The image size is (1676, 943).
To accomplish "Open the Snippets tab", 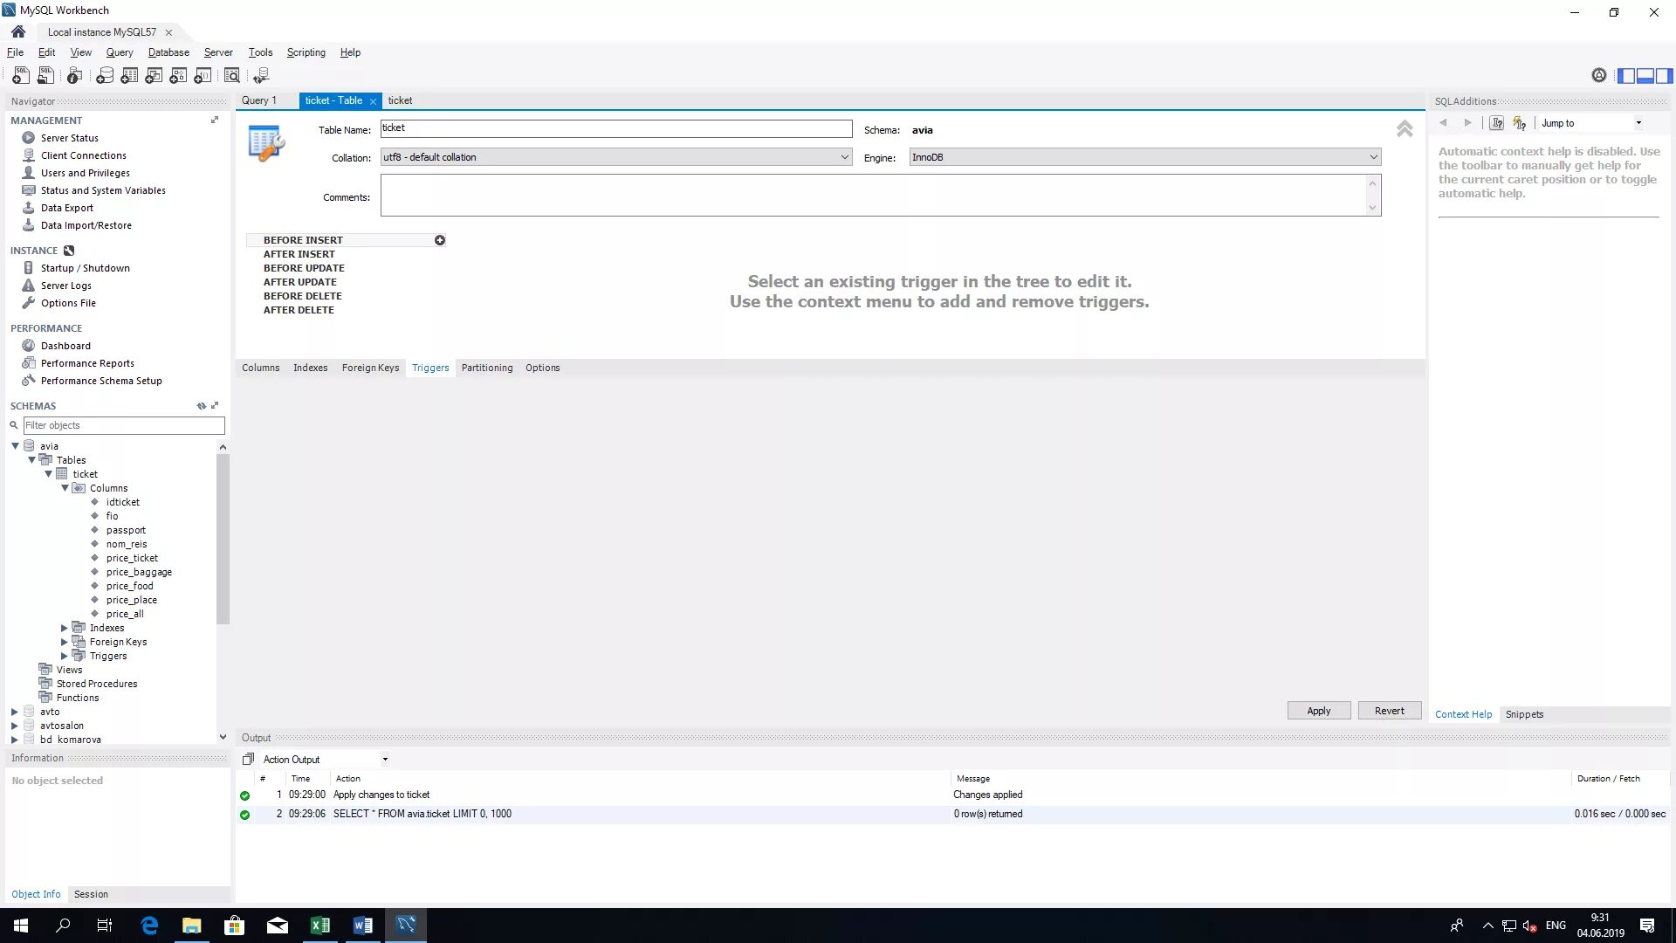I will click(1524, 714).
